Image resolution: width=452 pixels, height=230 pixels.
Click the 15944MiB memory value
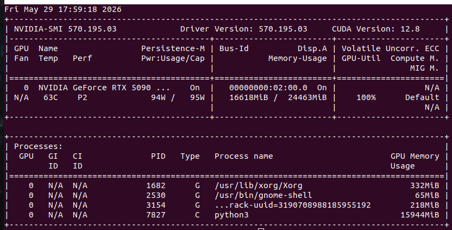pyautogui.click(x=420, y=215)
